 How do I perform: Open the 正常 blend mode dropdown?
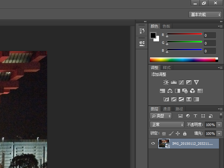point(167,125)
